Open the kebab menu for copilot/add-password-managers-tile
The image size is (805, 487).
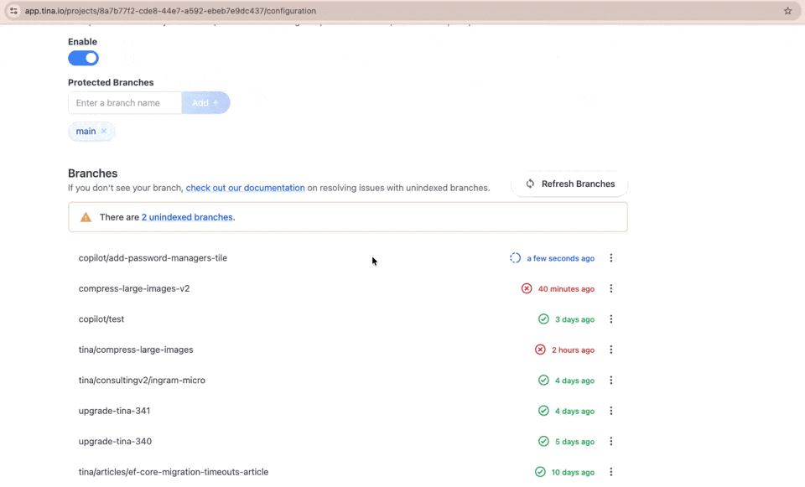pyautogui.click(x=611, y=258)
